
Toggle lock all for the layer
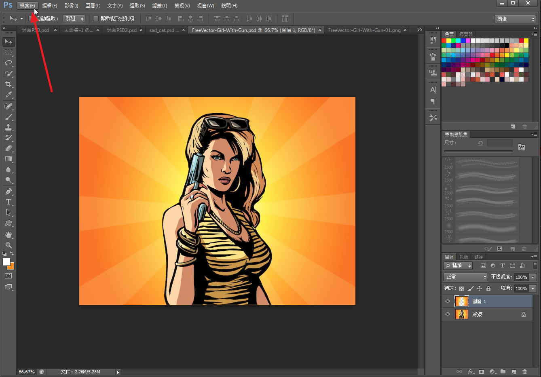tap(488, 289)
